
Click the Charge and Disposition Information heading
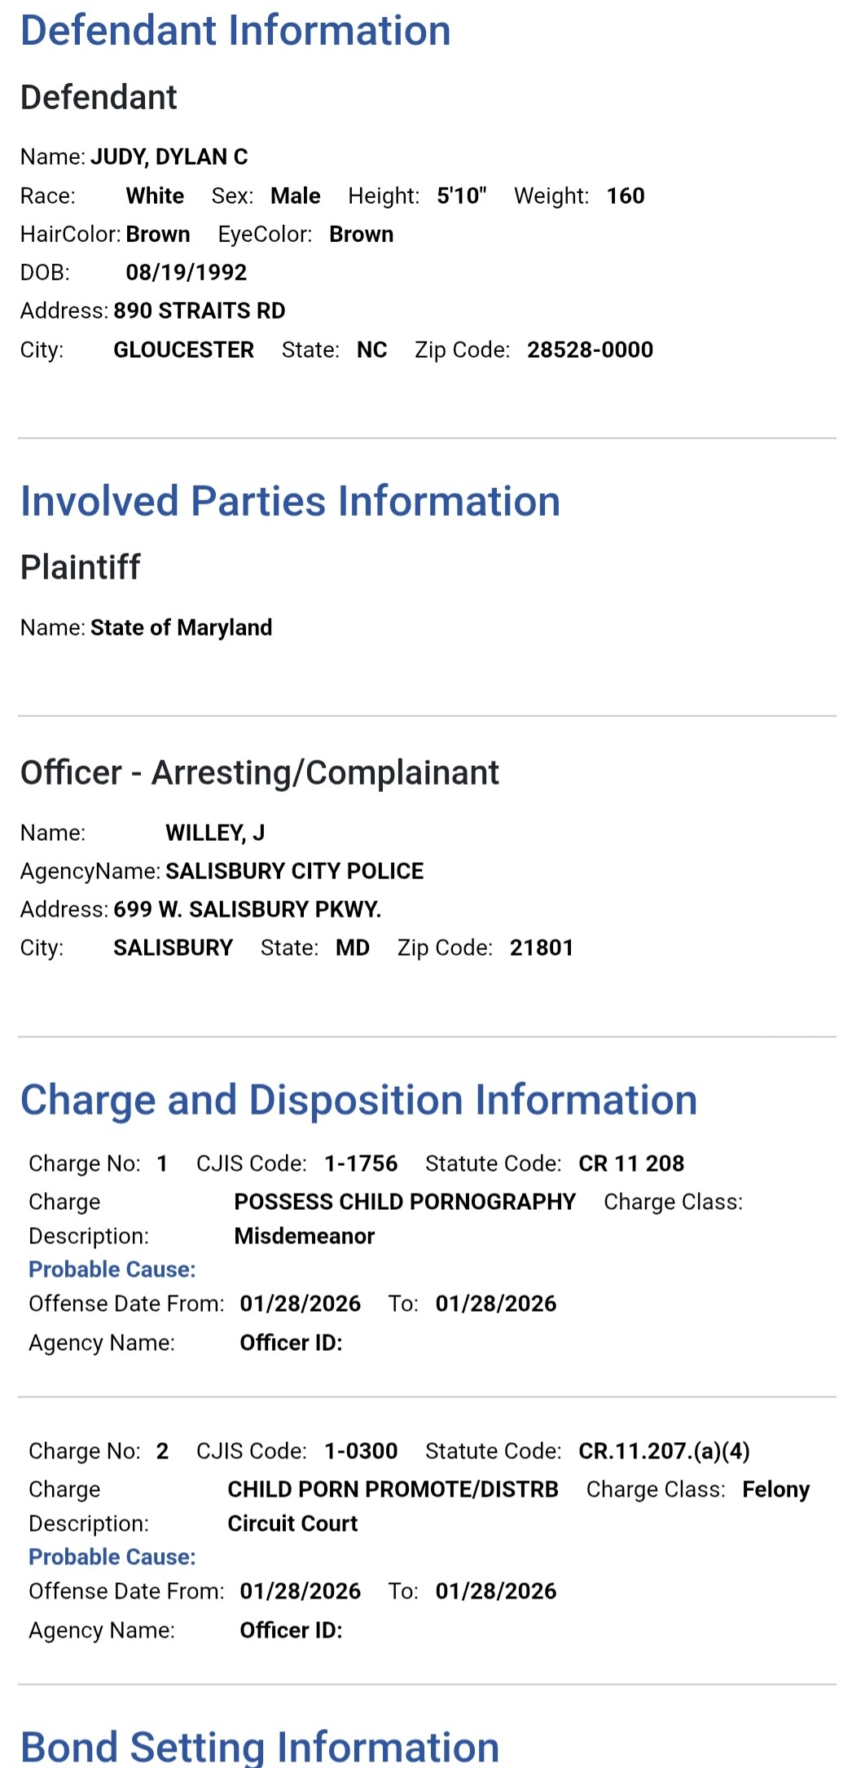(358, 1100)
